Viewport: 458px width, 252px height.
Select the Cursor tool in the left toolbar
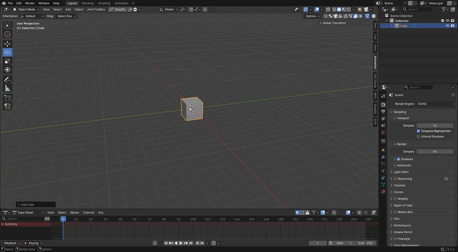(7, 34)
